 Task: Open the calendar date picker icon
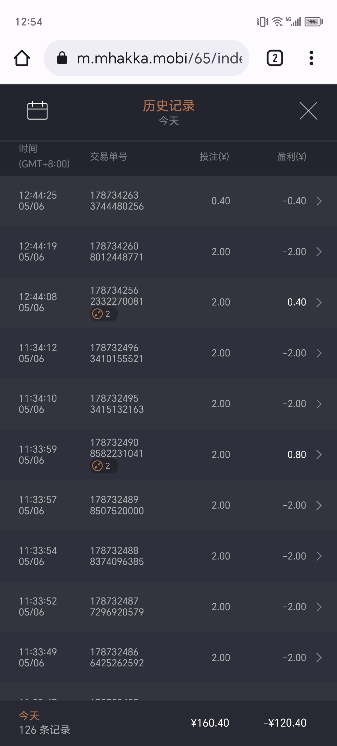point(37,110)
